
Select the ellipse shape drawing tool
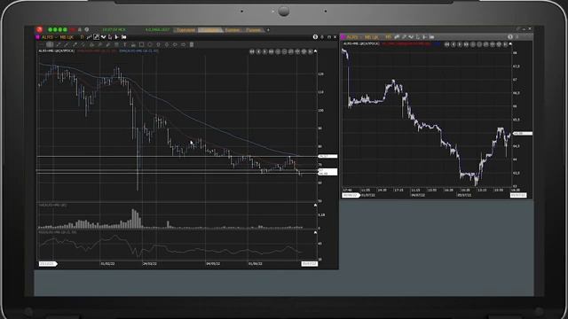pyautogui.click(x=150, y=45)
